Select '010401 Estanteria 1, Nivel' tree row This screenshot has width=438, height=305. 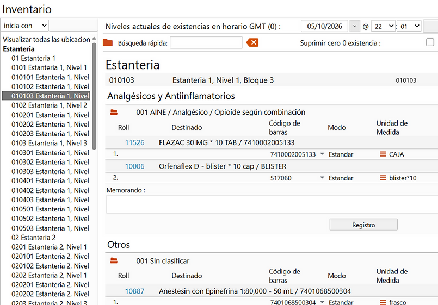click(x=50, y=181)
